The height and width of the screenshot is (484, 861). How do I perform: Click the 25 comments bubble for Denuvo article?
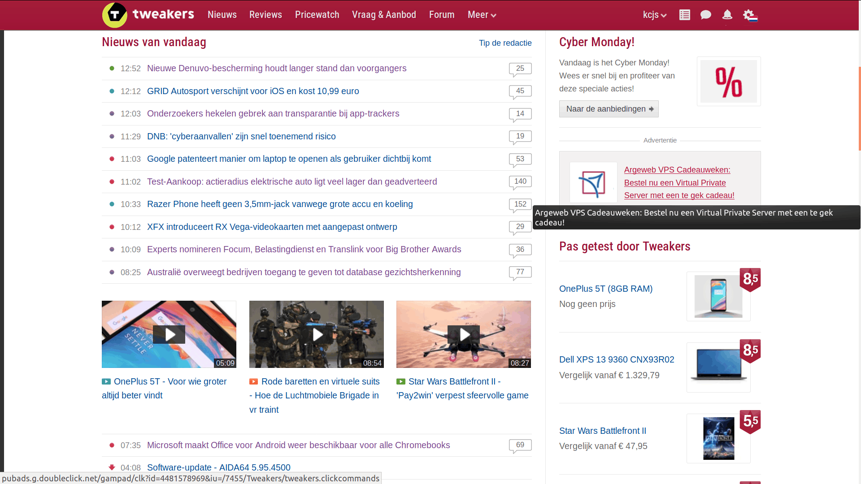pos(520,69)
